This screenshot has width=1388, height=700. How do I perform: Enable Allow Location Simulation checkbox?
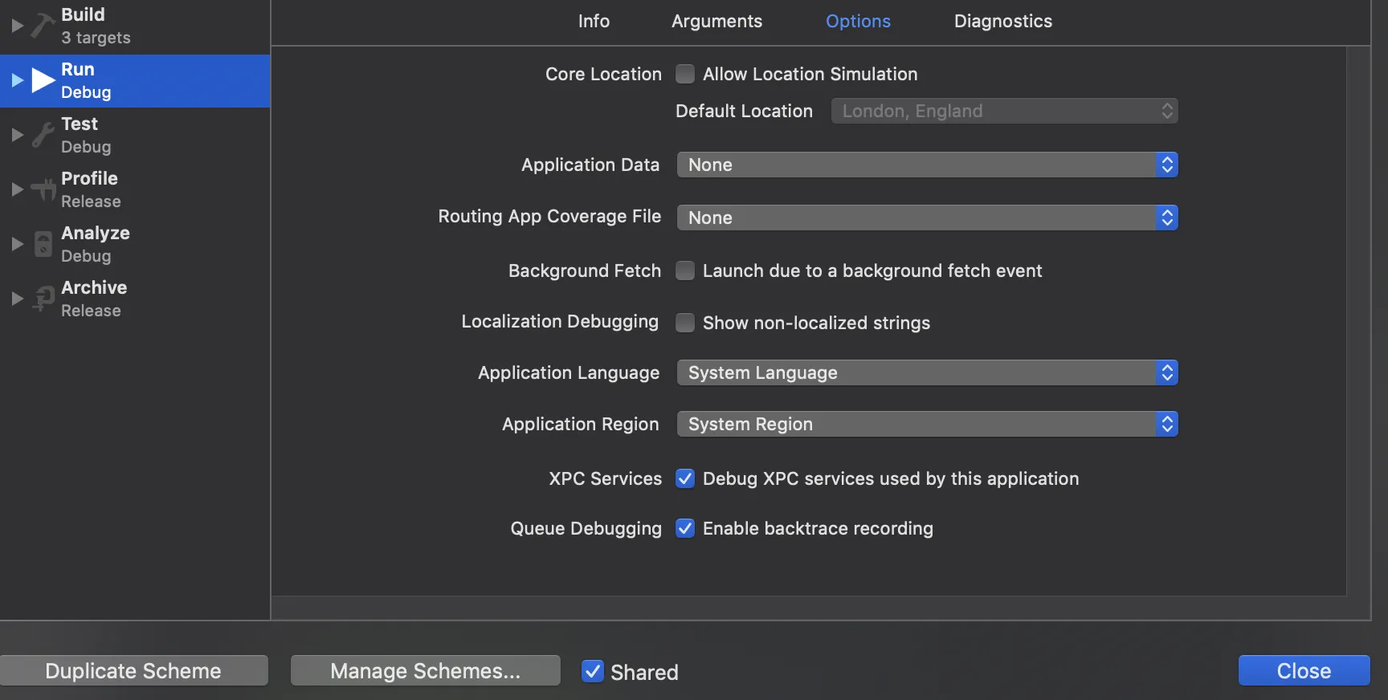pos(685,74)
